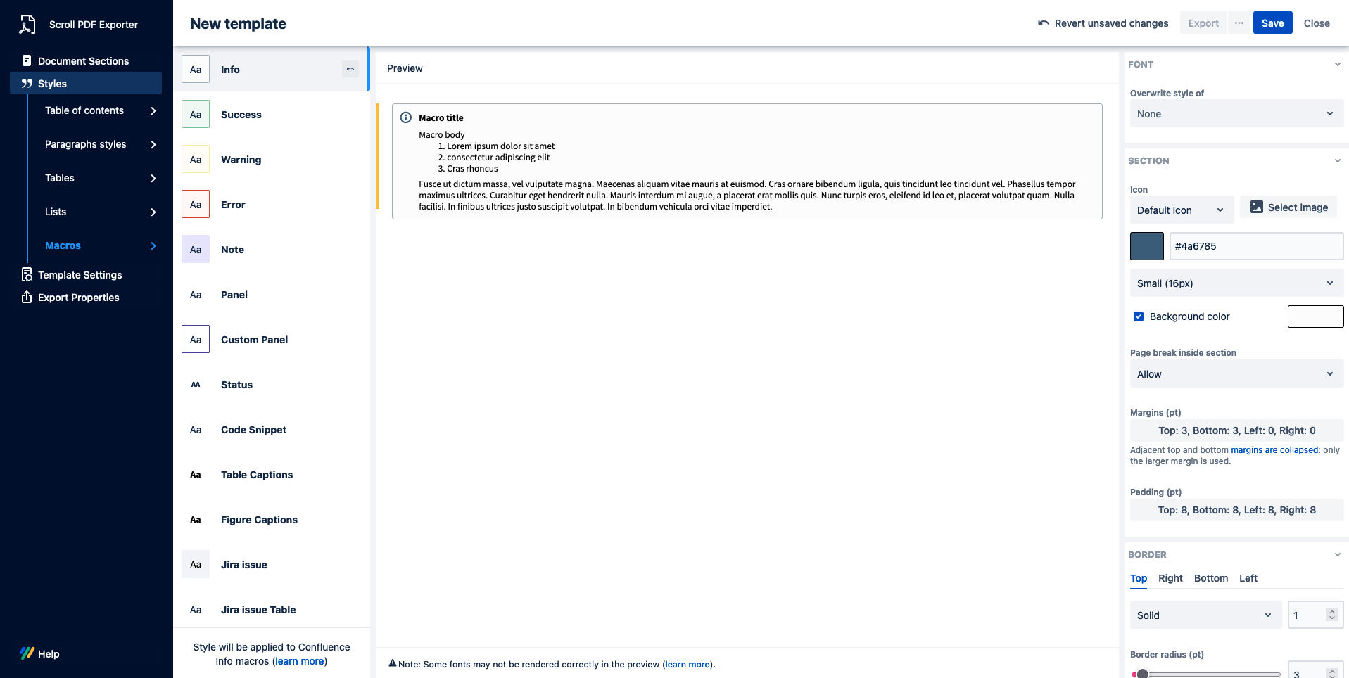Click the Template Settings icon

27,275
